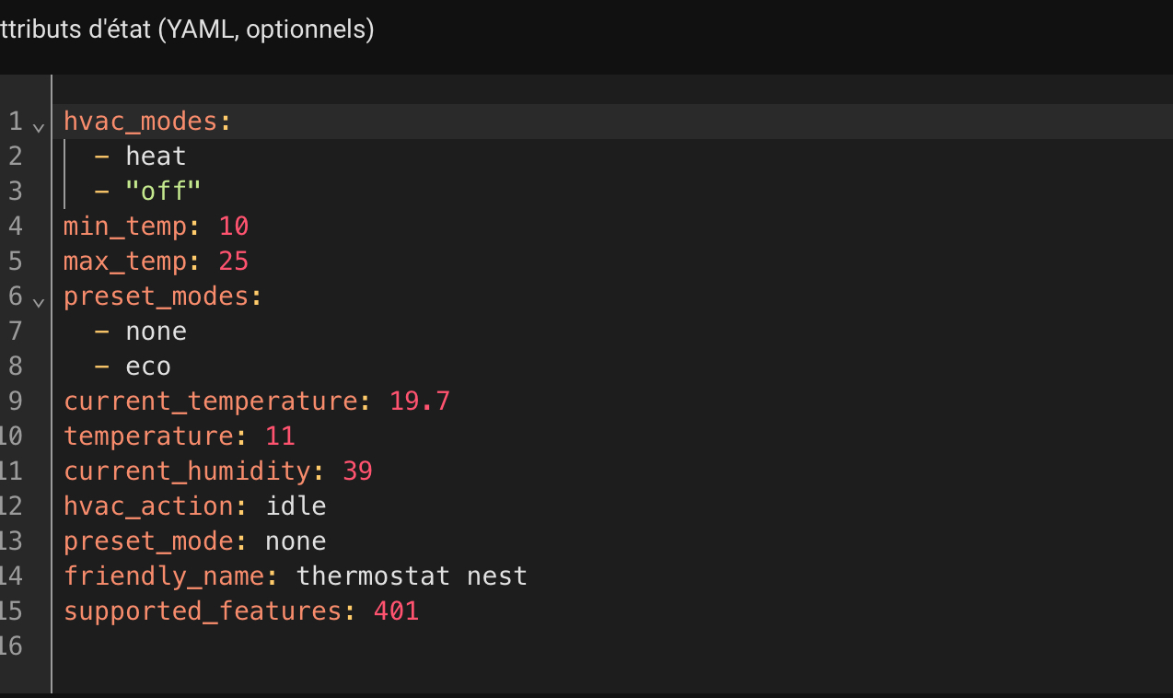Click the current_temperature value 19.7

[420, 401]
